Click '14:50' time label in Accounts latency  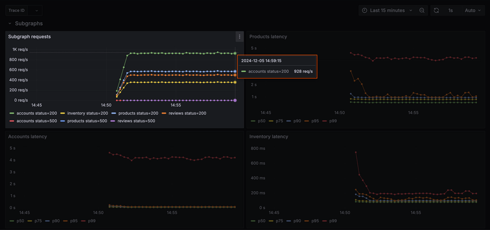pyautogui.click(x=99, y=213)
